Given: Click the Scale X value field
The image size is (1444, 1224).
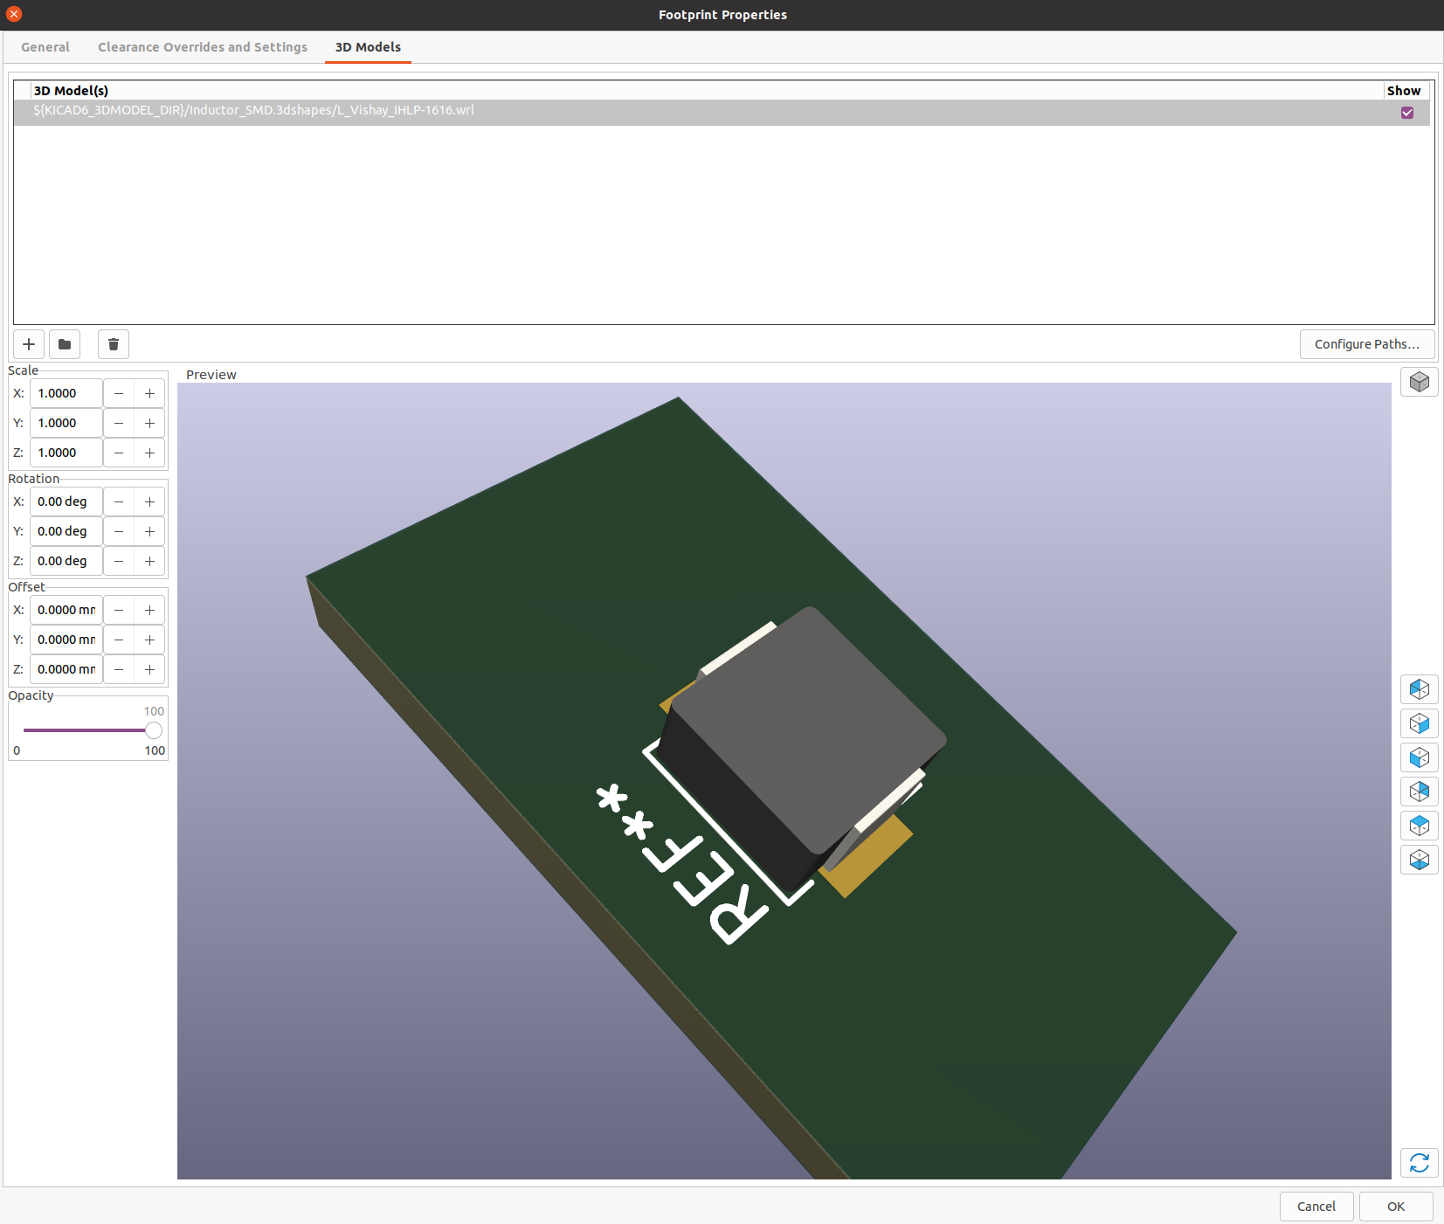Looking at the screenshot, I should pos(66,393).
